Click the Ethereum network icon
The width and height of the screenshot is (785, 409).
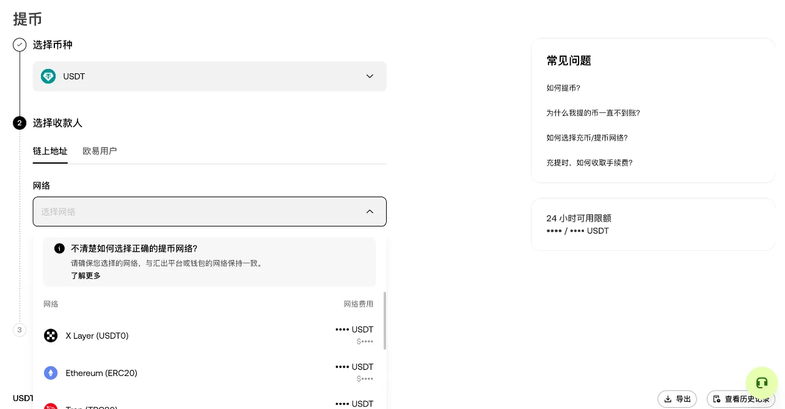[x=51, y=372]
